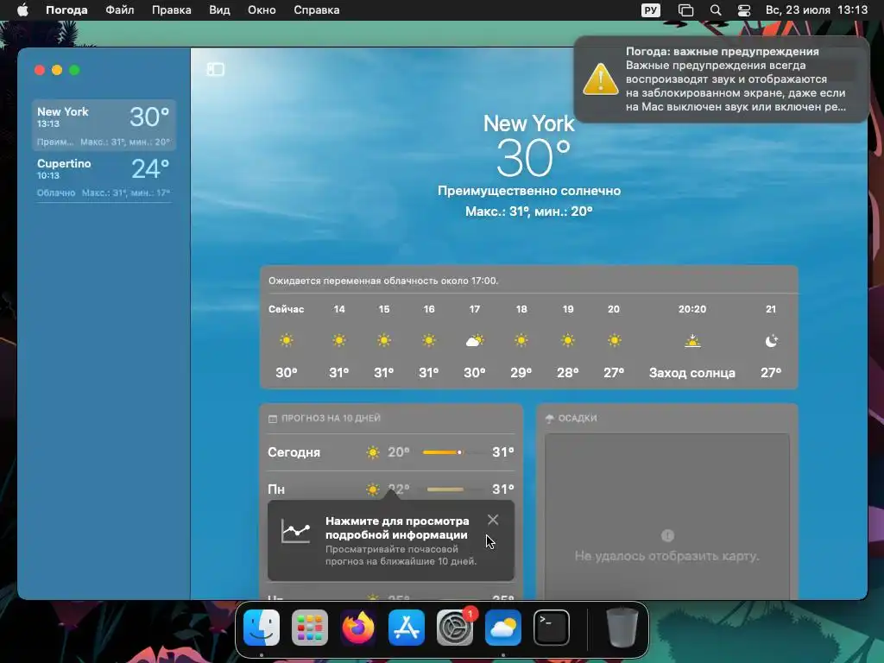Viewport: 884px width, 663px height.
Task: Open the Trash in the Dock
Action: pos(622,628)
